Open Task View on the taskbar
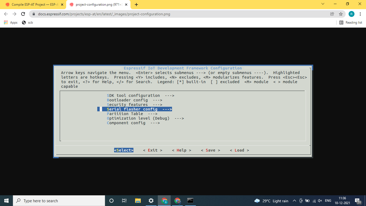The width and height of the screenshot is (366, 206). point(124,201)
